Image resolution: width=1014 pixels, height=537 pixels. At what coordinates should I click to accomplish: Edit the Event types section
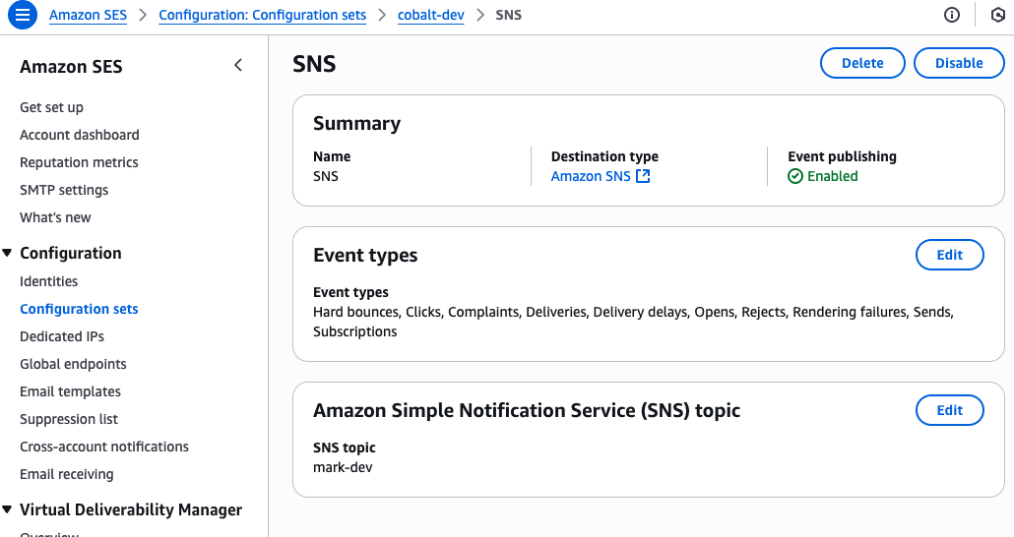click(950, 255)
